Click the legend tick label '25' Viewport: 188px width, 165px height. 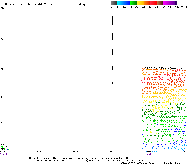click(144, 7)
